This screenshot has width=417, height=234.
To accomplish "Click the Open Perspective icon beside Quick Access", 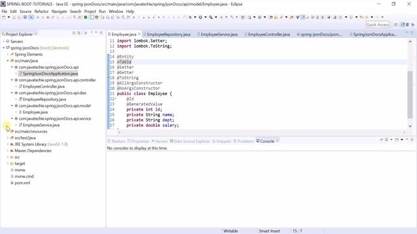I will click(x=395, y=25).
